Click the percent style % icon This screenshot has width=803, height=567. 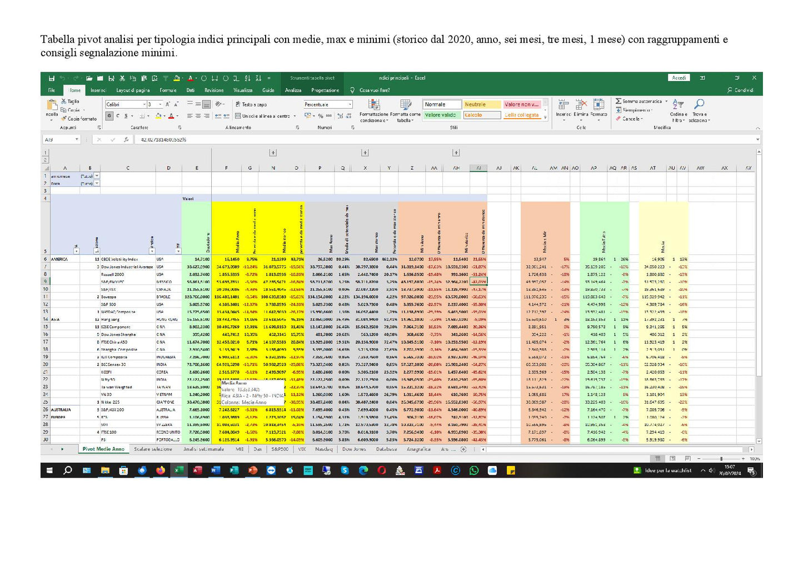click(321, 116)
